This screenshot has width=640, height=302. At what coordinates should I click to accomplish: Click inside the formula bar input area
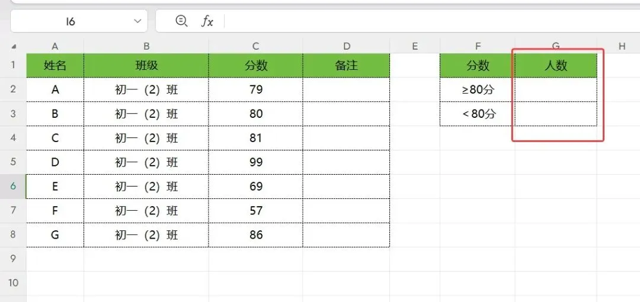[432, 21]
